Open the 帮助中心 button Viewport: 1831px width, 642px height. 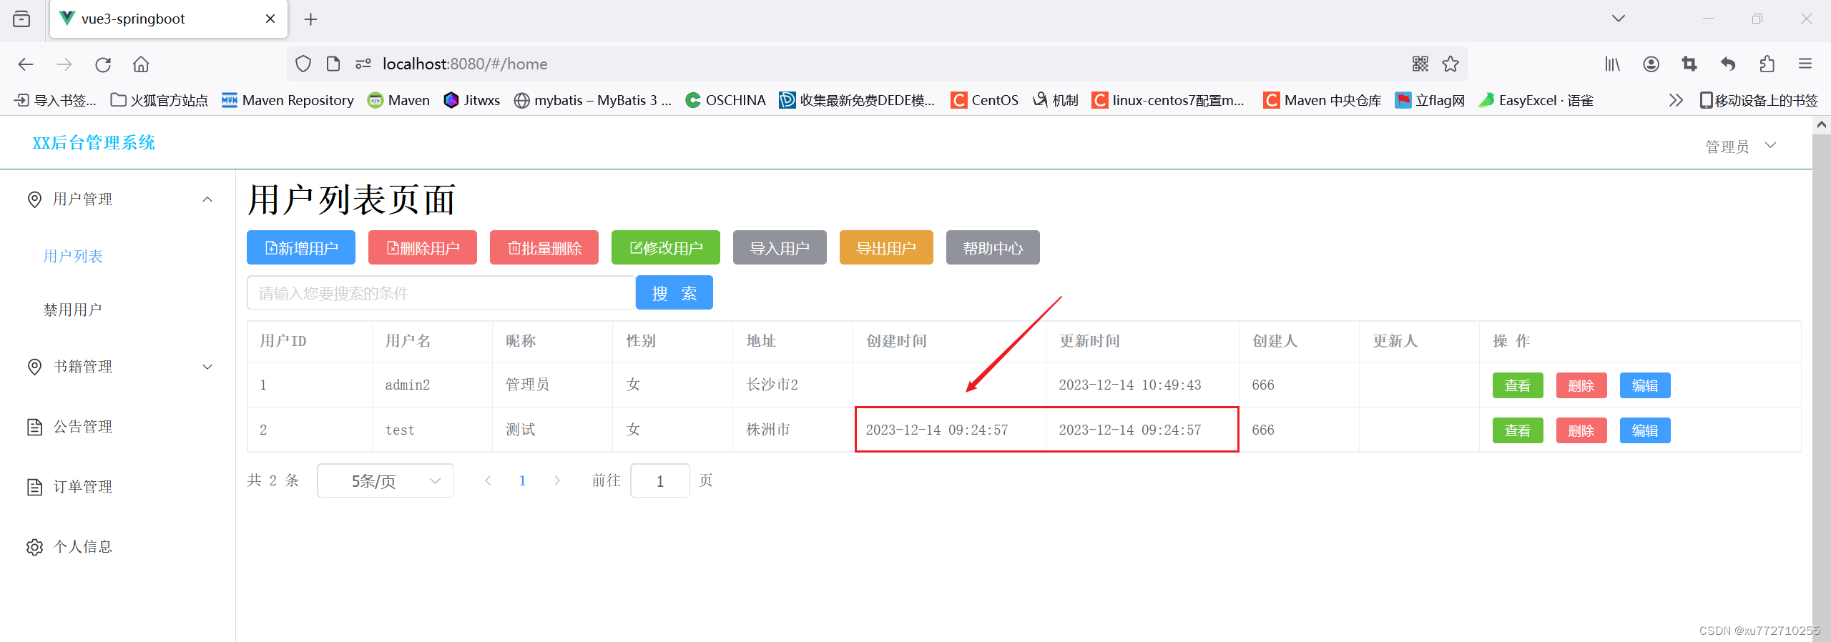[x=993, y=247]
